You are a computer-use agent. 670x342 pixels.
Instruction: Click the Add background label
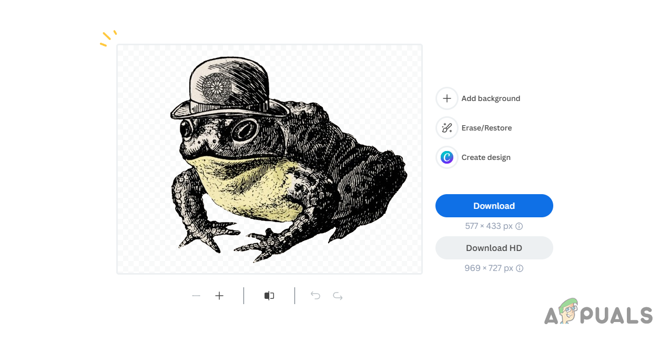(x=490, y=98)
